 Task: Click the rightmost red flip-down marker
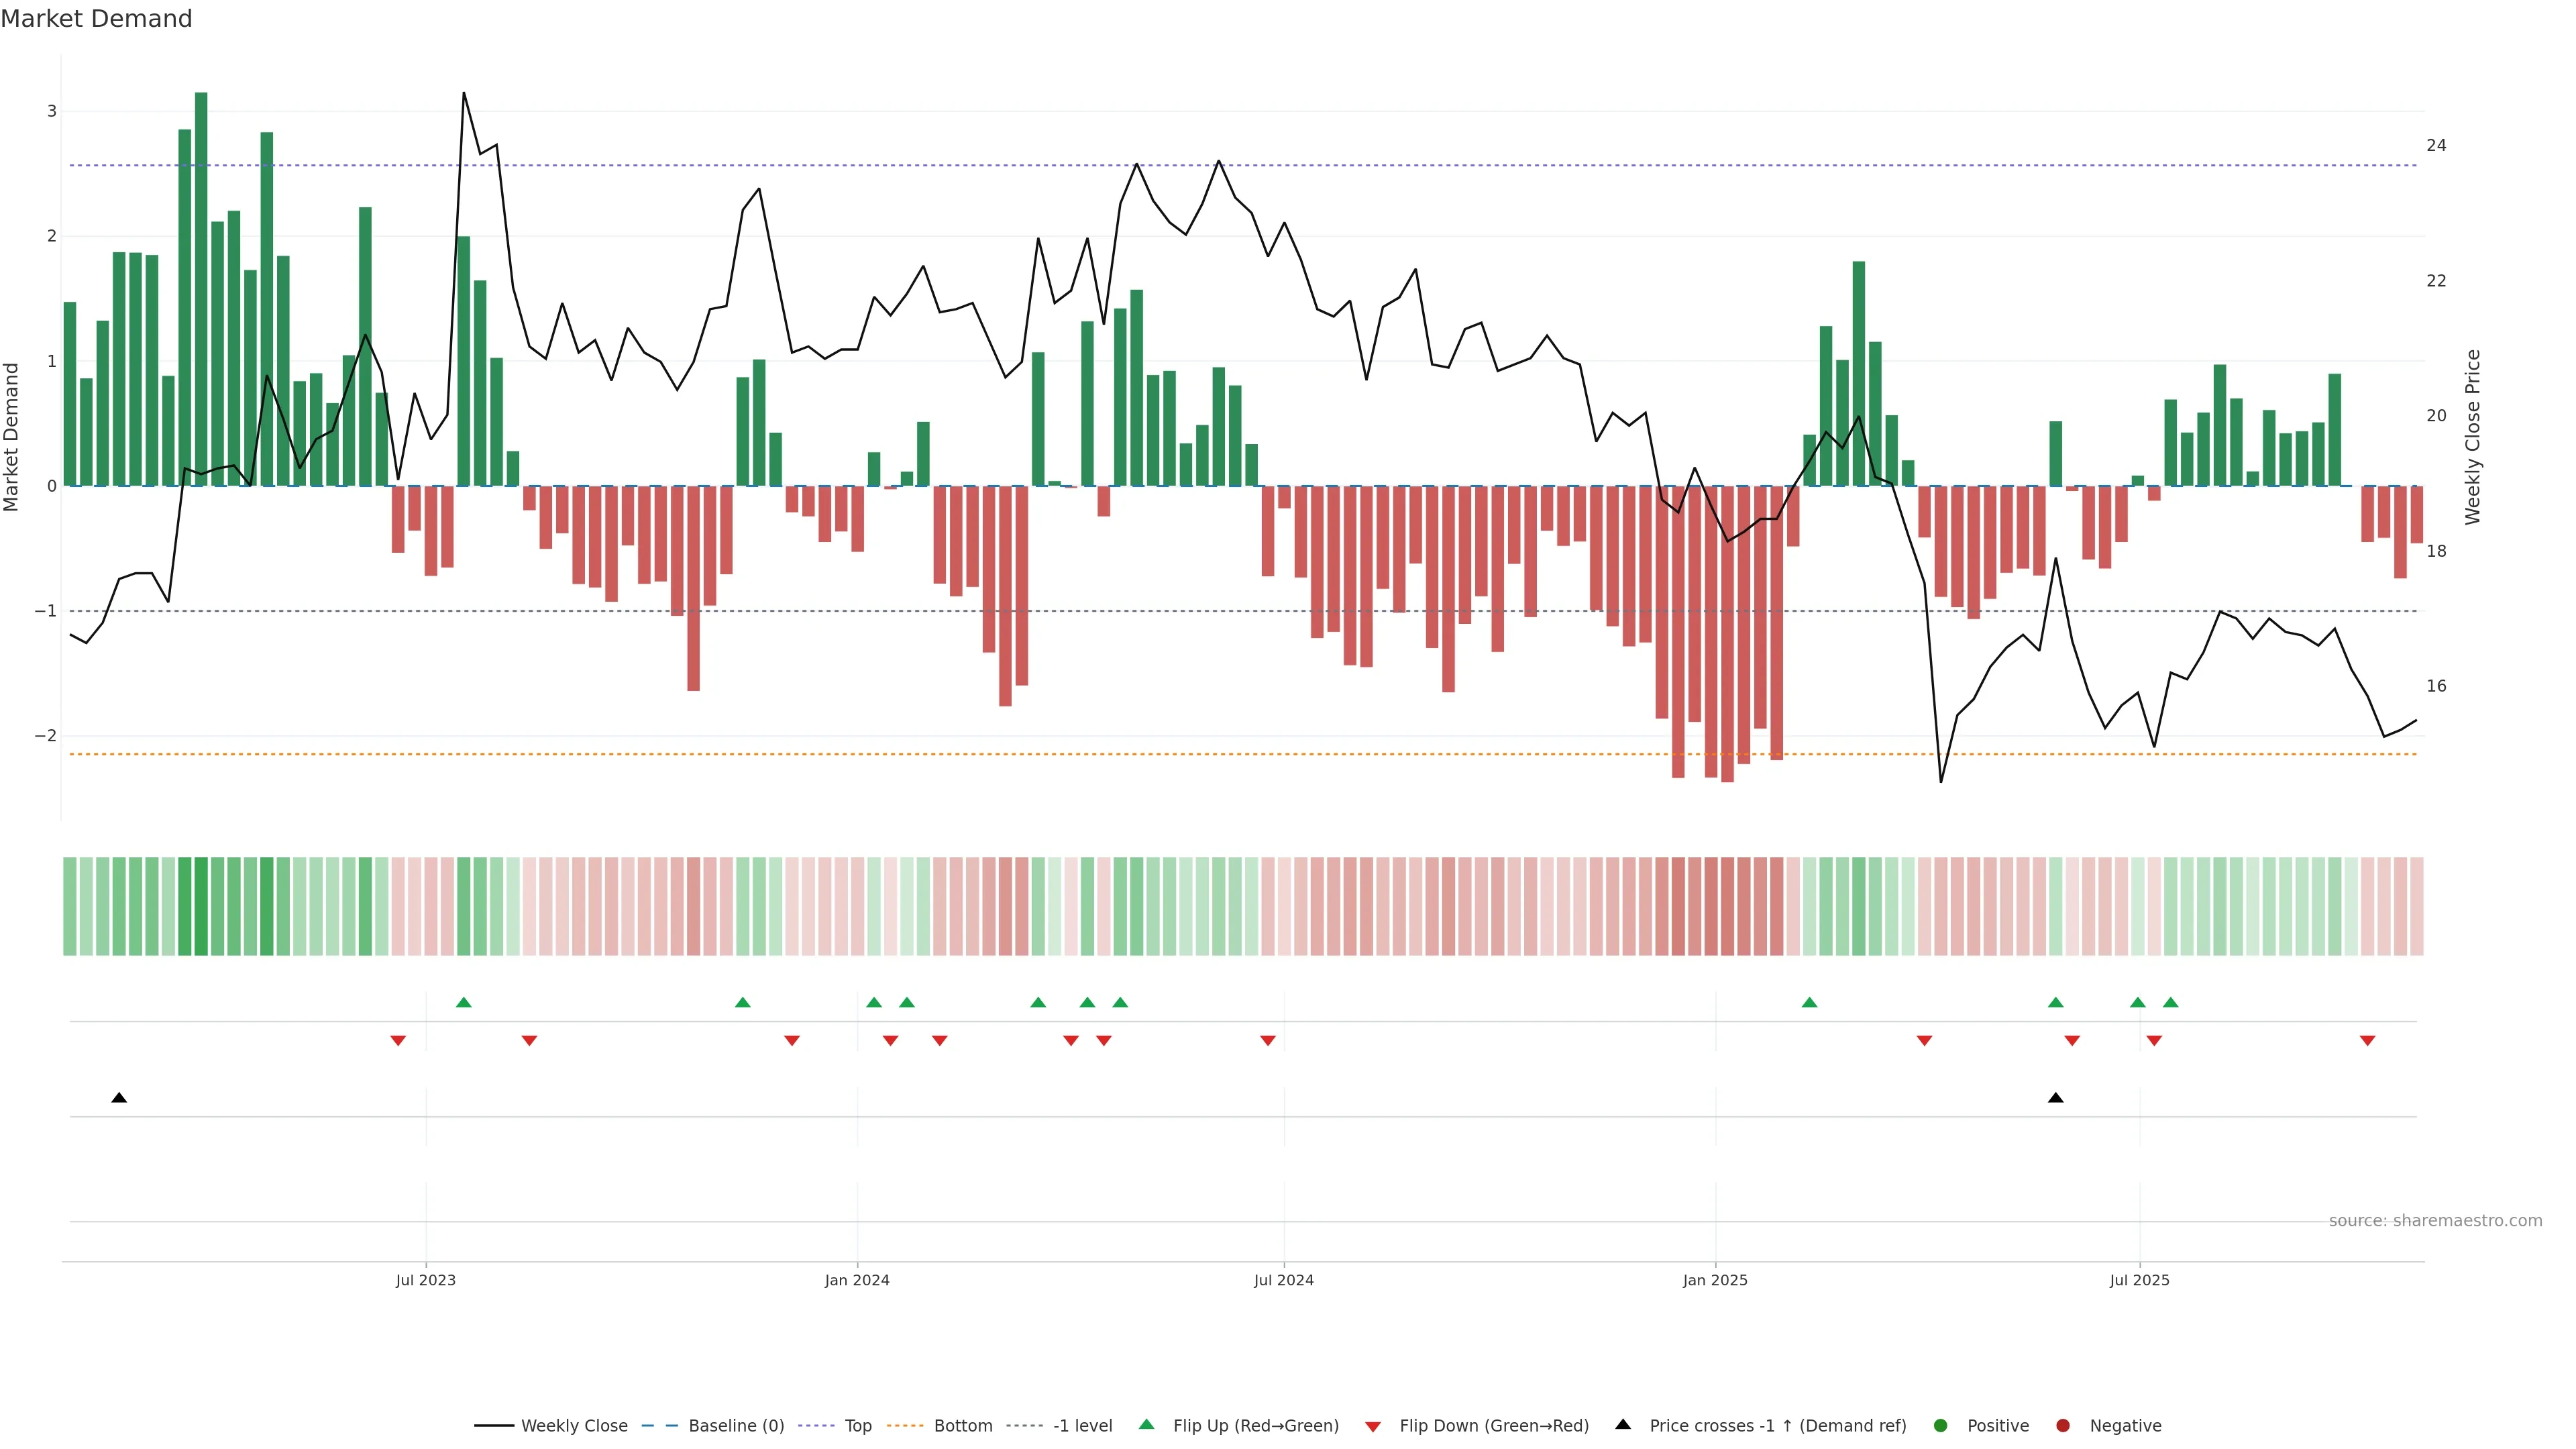[x=2367, y=1041]
